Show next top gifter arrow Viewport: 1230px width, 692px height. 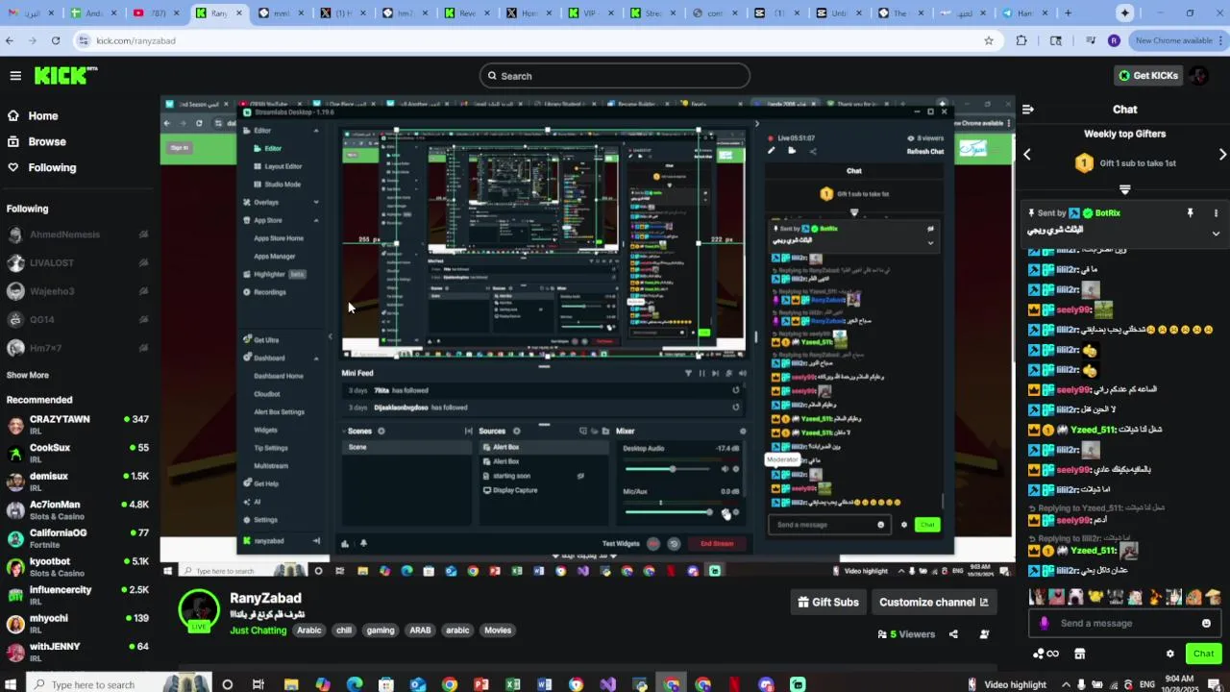point(1222,155)
